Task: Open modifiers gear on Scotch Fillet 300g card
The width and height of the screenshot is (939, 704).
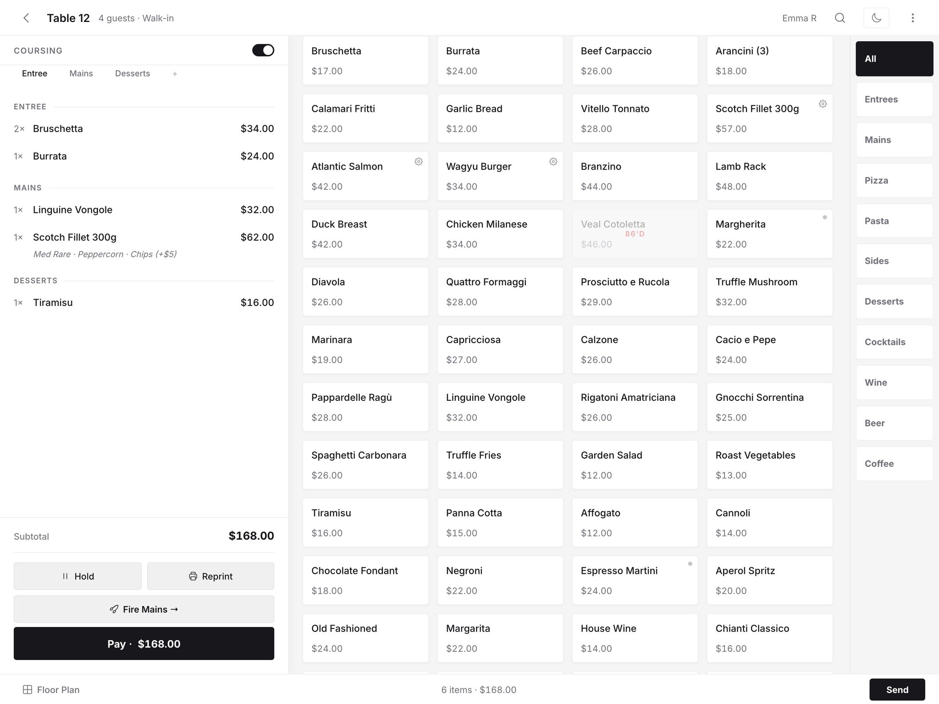Action: (x=823, y=104)
